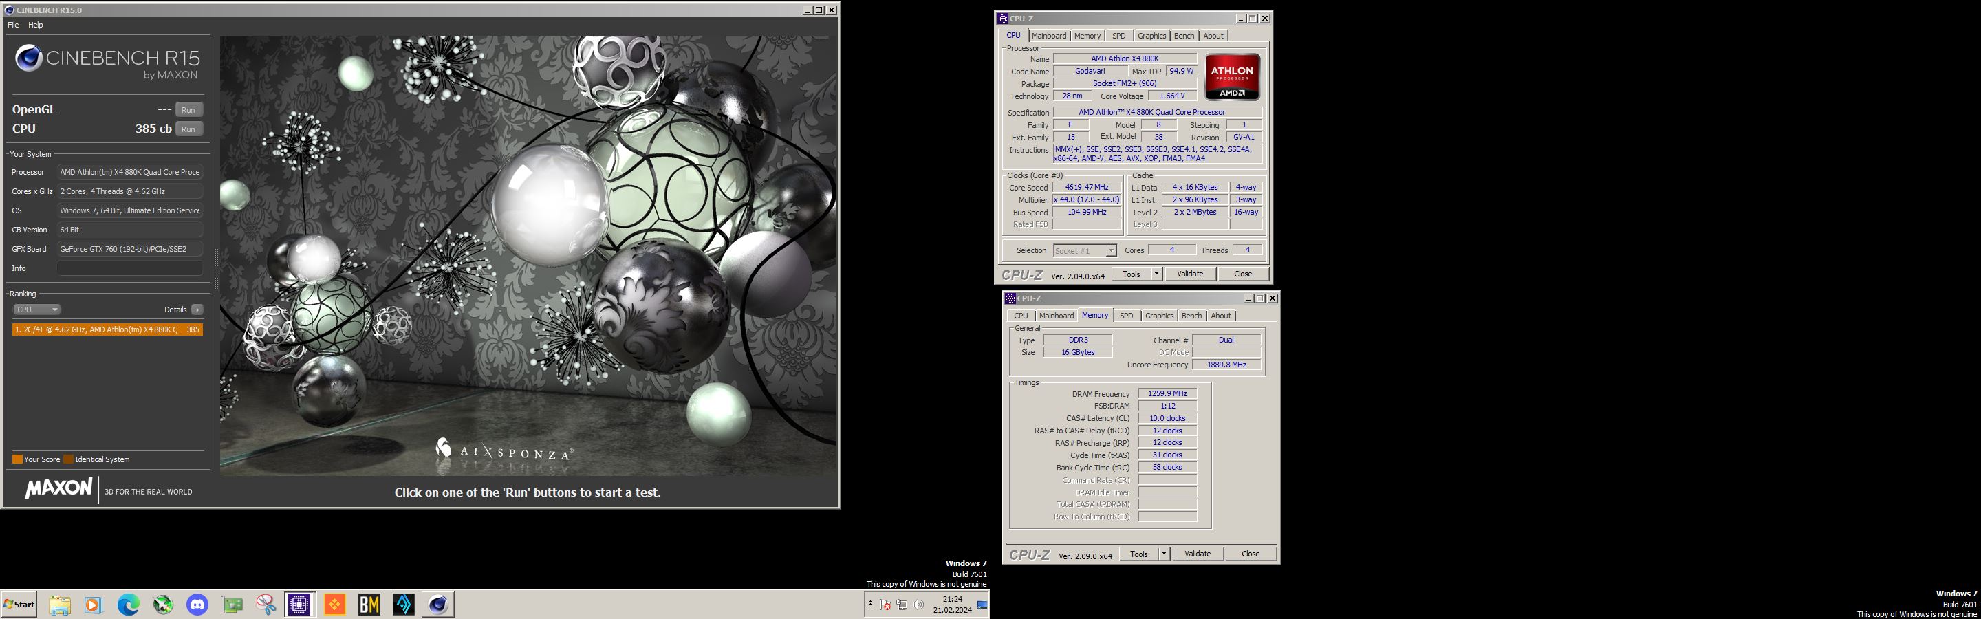Viewport: 1981px width, 619px height.
Task: Switch to CPU tab in lower CPU-Z window
Action: 1021,316
